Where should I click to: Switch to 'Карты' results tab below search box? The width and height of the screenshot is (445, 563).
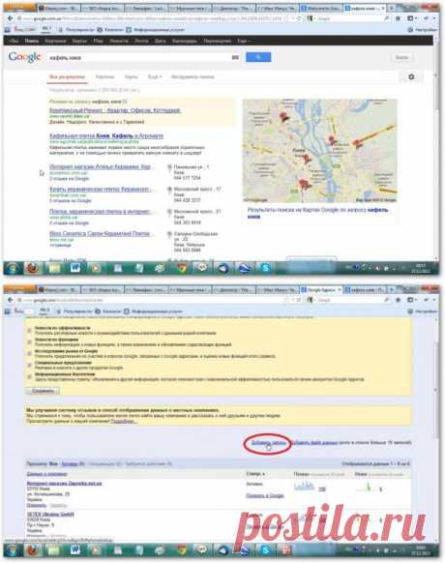(132, 76)
